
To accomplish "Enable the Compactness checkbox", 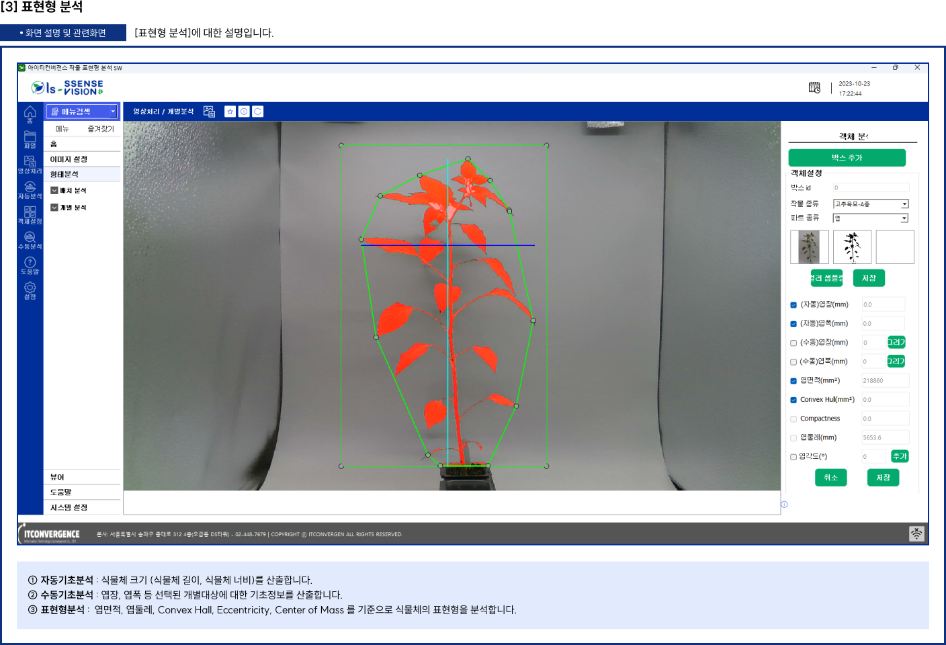I will click(793, 418).
